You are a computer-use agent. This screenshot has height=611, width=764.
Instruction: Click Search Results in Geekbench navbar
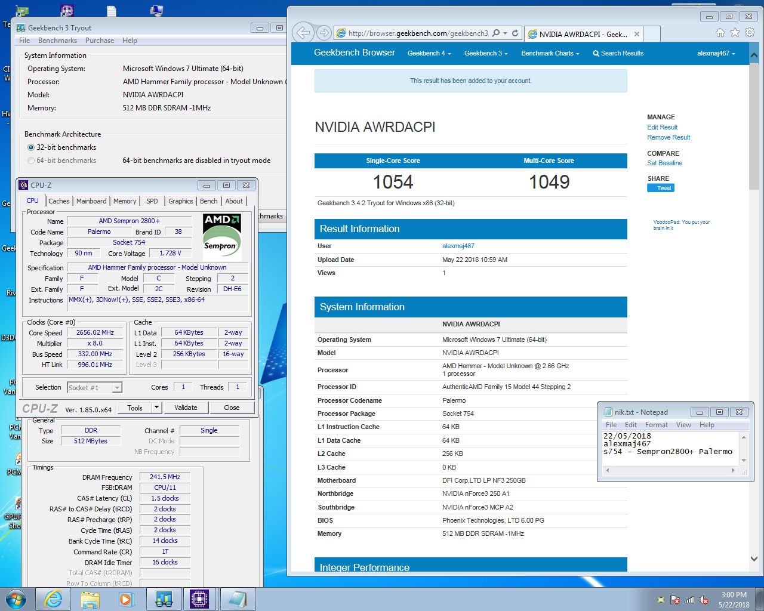[x=618, y=53]
